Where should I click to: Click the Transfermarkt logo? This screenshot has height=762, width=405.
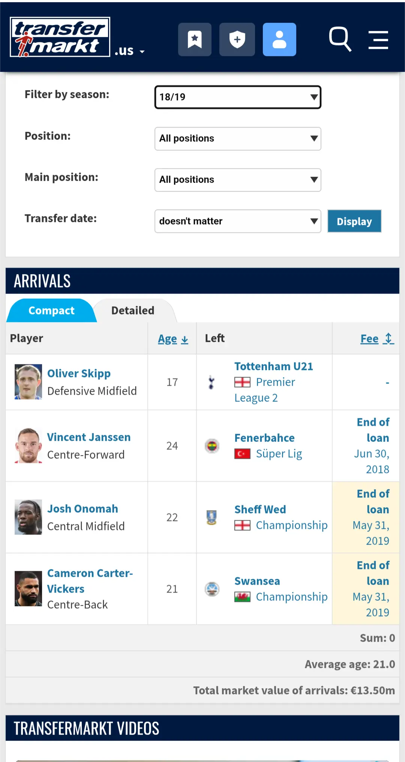[x=60, y=37]
